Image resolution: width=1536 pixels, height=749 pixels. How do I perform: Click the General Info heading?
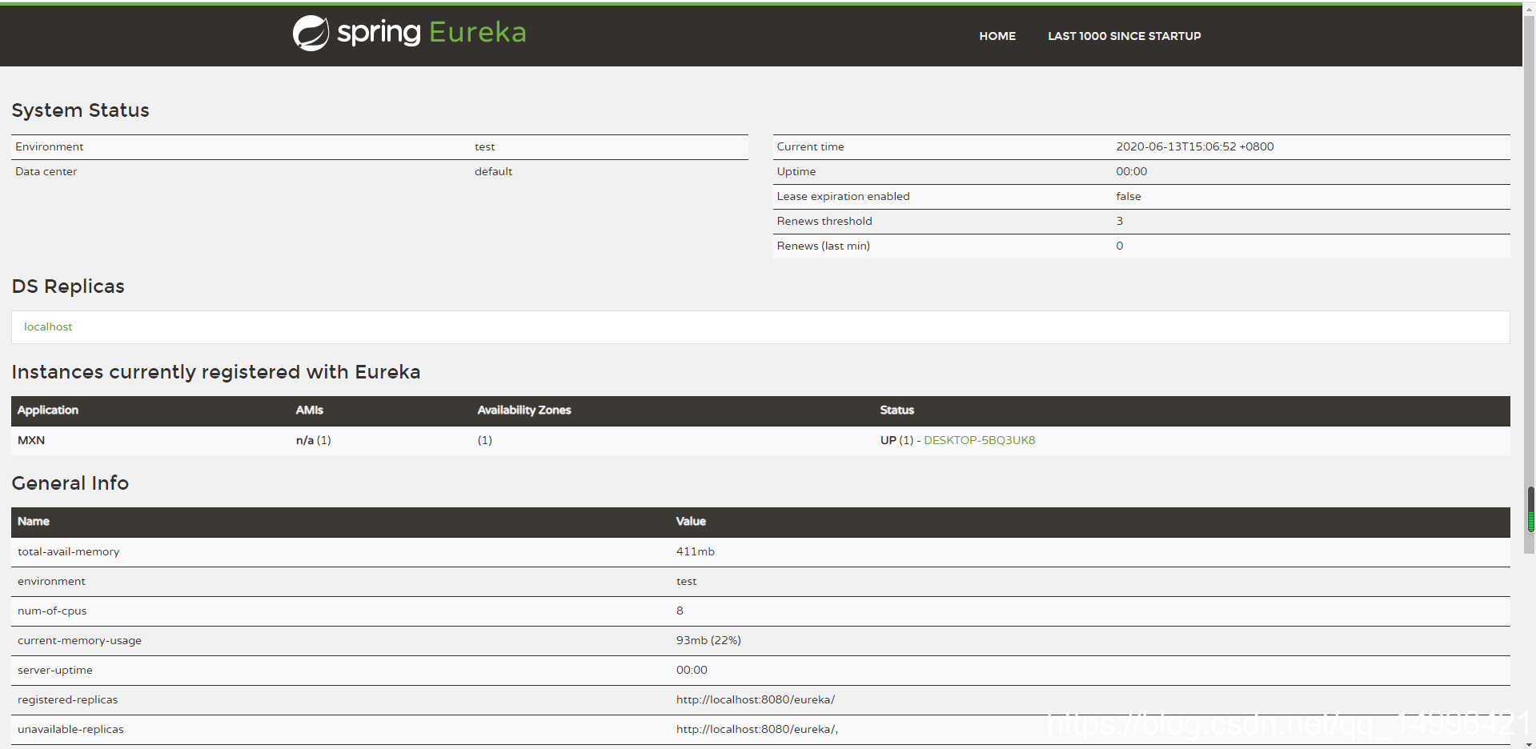[70, 483]
